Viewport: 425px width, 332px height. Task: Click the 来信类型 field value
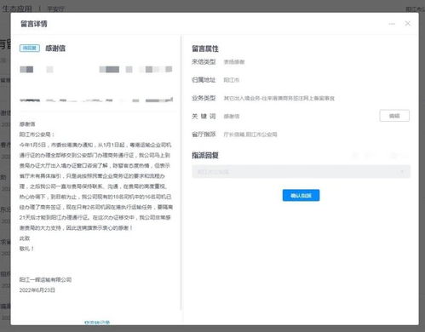click(234, 62)
